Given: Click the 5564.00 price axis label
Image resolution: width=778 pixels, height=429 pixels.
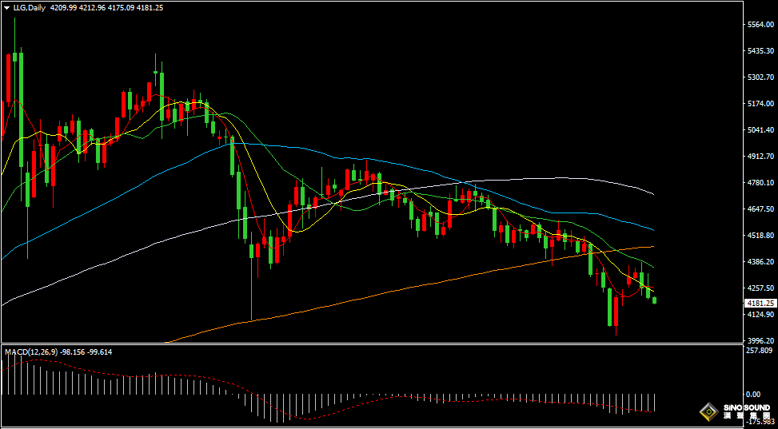Looking at the screenshot, I should [x=760, y=24].
